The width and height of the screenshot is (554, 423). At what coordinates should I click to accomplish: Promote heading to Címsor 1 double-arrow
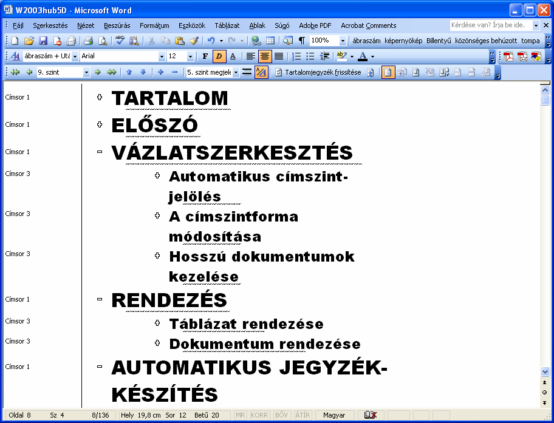15,72
